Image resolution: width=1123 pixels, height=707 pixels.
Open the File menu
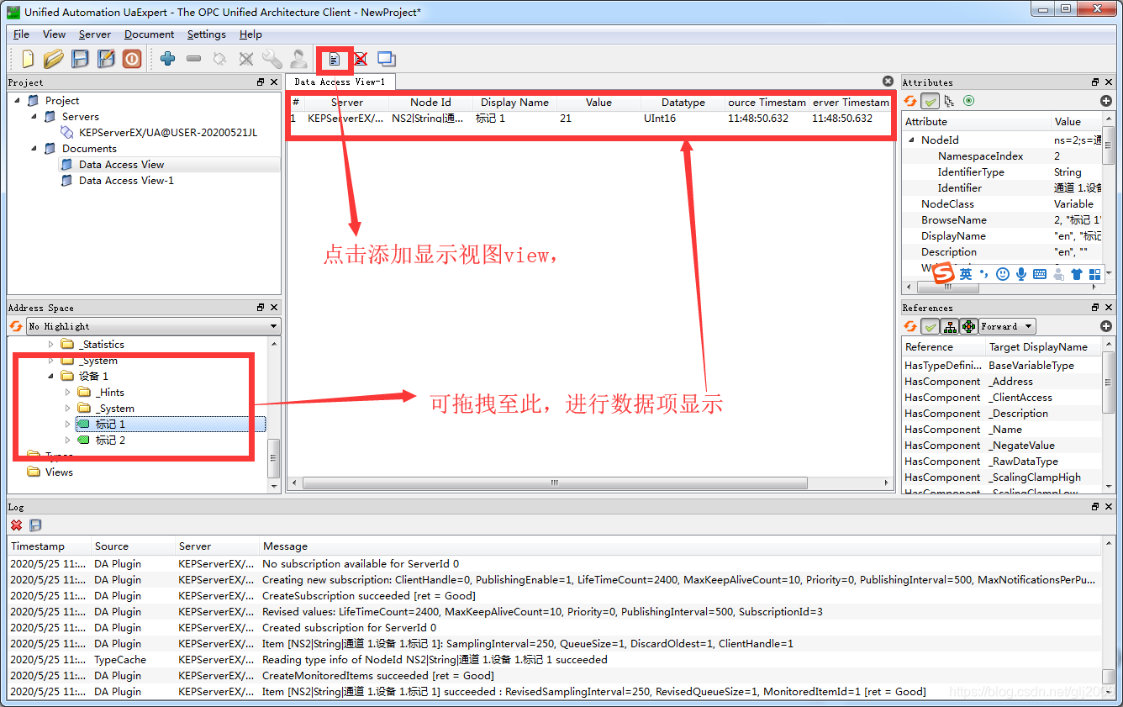pos(22,34)
